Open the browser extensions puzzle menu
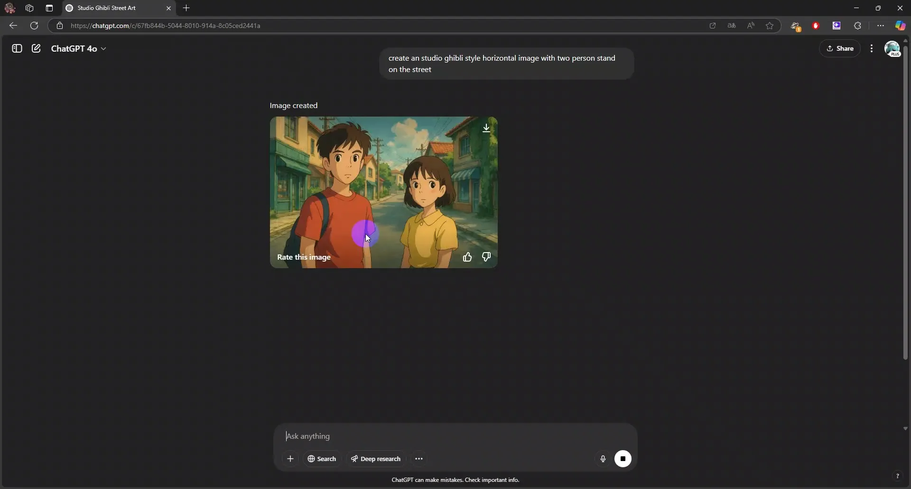 point(857,26)
